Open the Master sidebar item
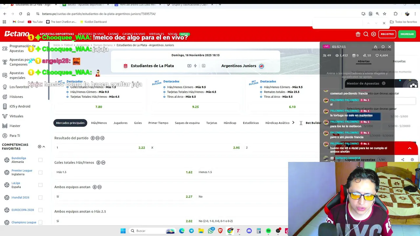Image resolution: width=420 pixels, height=236 pixels. click(x=11, y=126)
